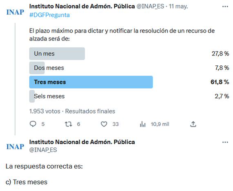The width and height of the screenshot is (233, 191).
Task: Click the 11 may. date link
Action: (178, 7)
